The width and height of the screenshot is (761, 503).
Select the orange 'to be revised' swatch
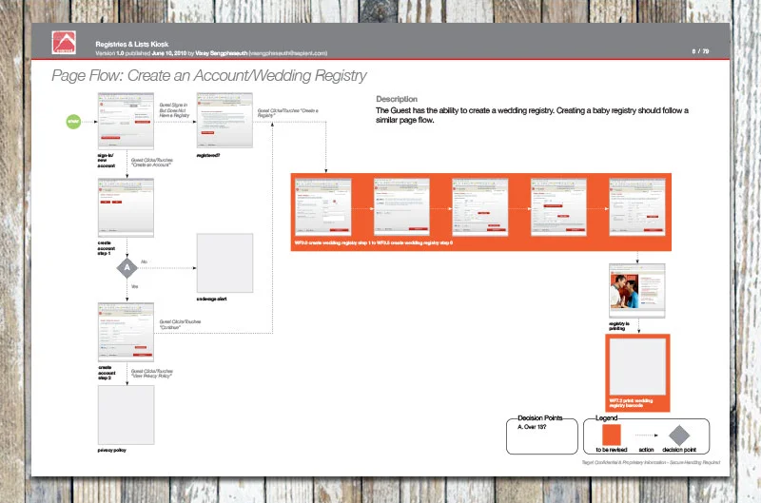611,435
